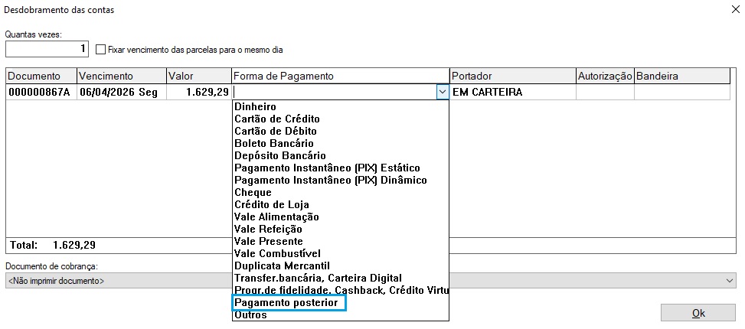This screenshot has height=329, width=745.
Task: Collapse the Forma de Pagamento dropdown arrow
Action: pyautogui.click(x=442, y=92)
